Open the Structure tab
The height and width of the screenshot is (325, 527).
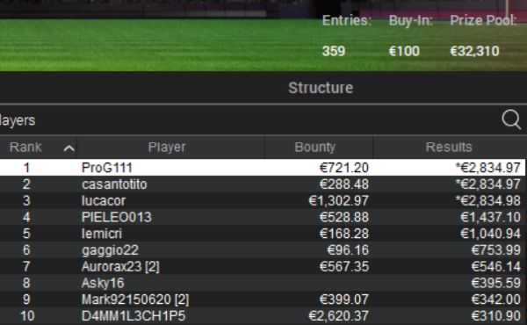(x=321, y=88)
